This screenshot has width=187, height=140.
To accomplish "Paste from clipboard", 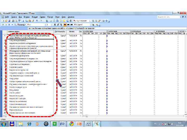I will tap(30, 21).
